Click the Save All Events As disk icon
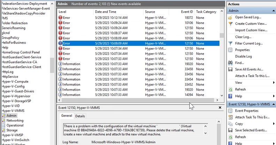This screenshot has width=276, height=145. pos(230,69)
